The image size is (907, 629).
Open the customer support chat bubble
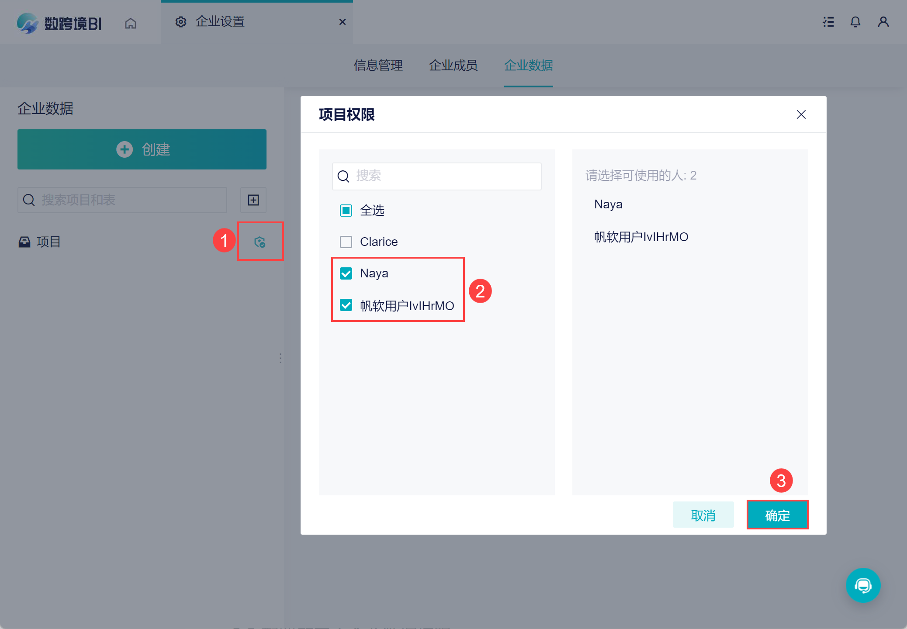pos(863,585)
